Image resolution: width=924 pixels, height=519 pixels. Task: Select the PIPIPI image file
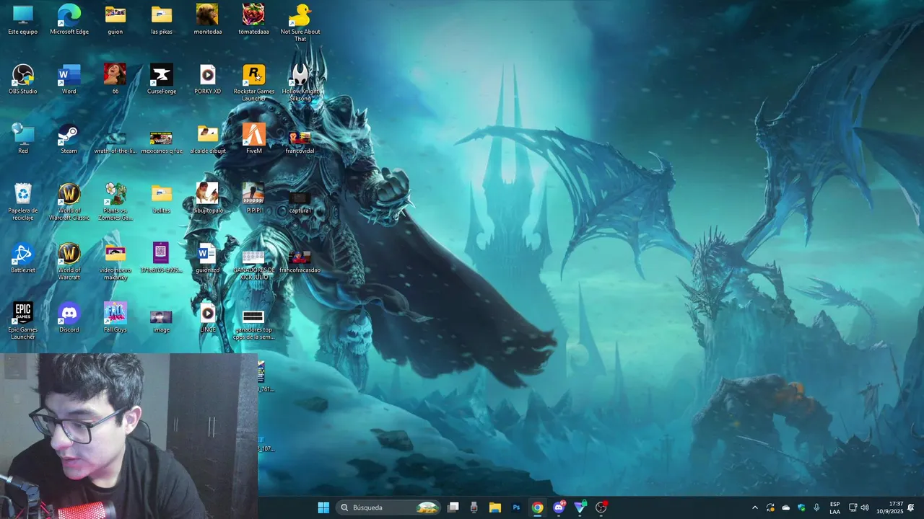pos(253,199)
